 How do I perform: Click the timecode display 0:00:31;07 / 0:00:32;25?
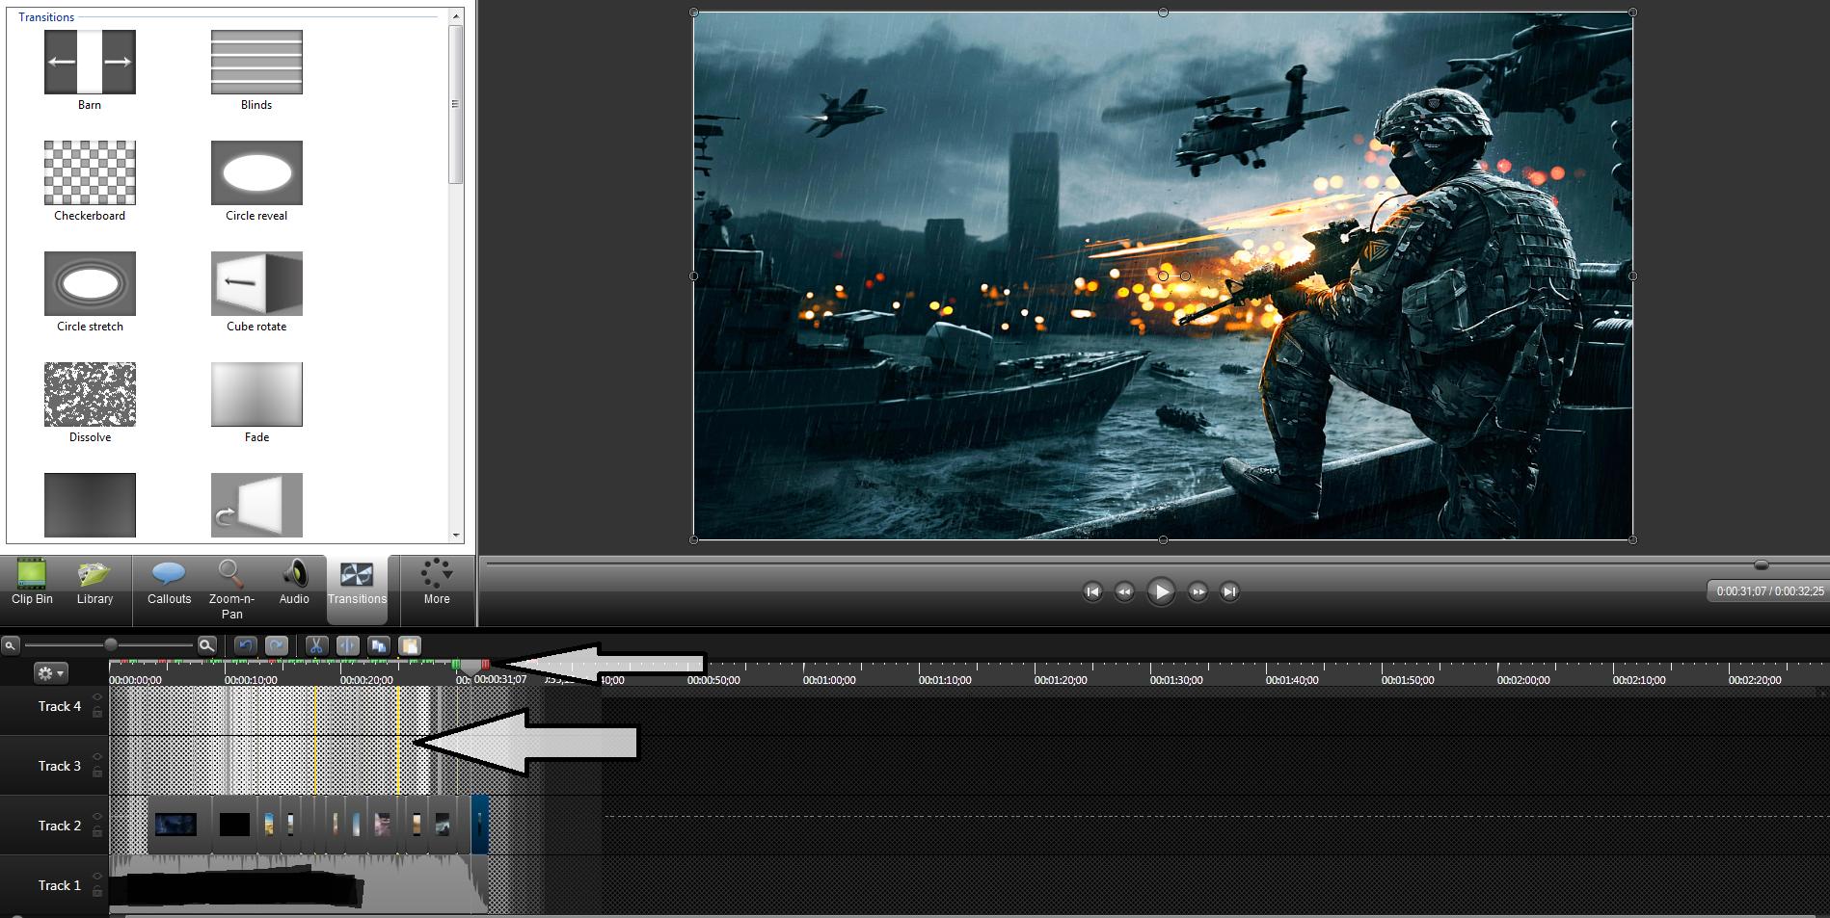[1770, 591]
